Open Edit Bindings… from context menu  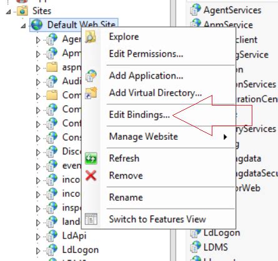pyautogui.click(x=139, y=115)
